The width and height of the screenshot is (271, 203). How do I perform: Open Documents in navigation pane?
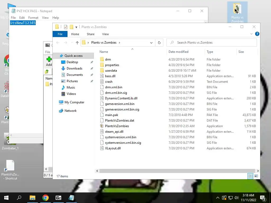click(x=75, y=75)
